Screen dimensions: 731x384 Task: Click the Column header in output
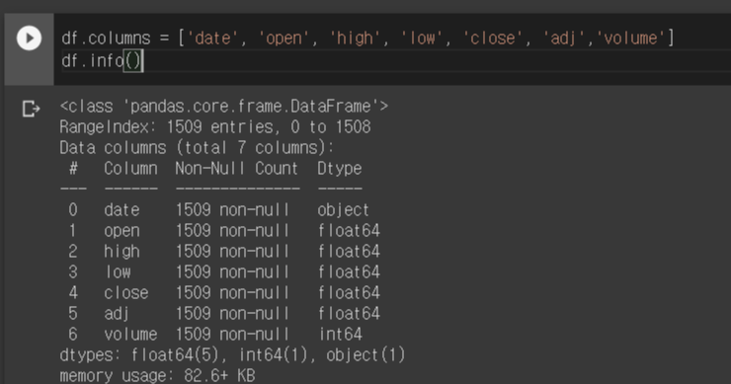130,168
